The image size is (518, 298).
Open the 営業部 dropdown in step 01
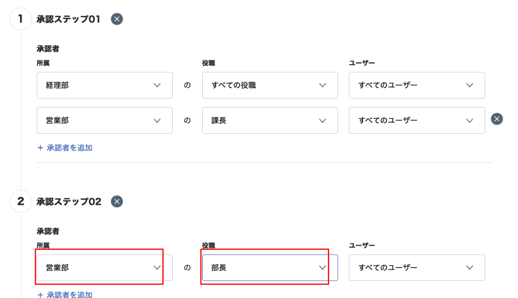point(104,120)
